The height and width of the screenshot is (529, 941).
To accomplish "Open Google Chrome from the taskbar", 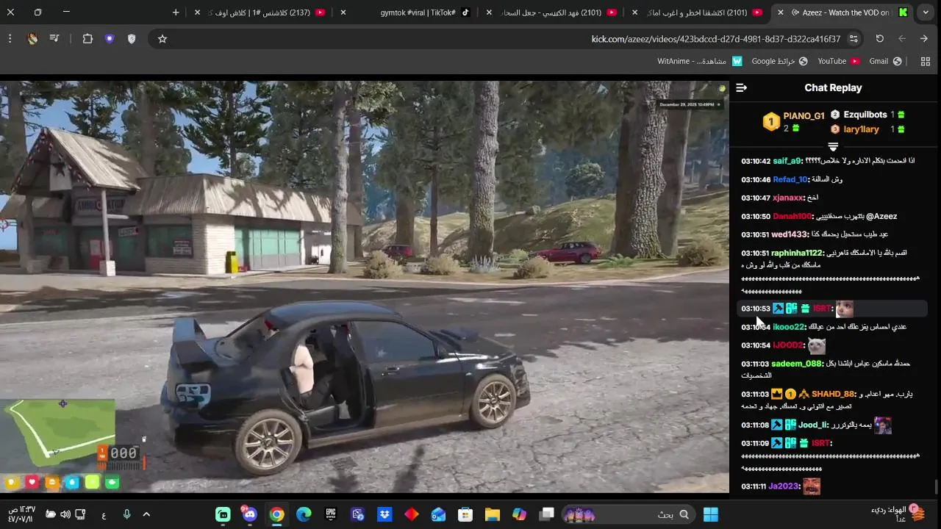I will click(x=277, y=515).
